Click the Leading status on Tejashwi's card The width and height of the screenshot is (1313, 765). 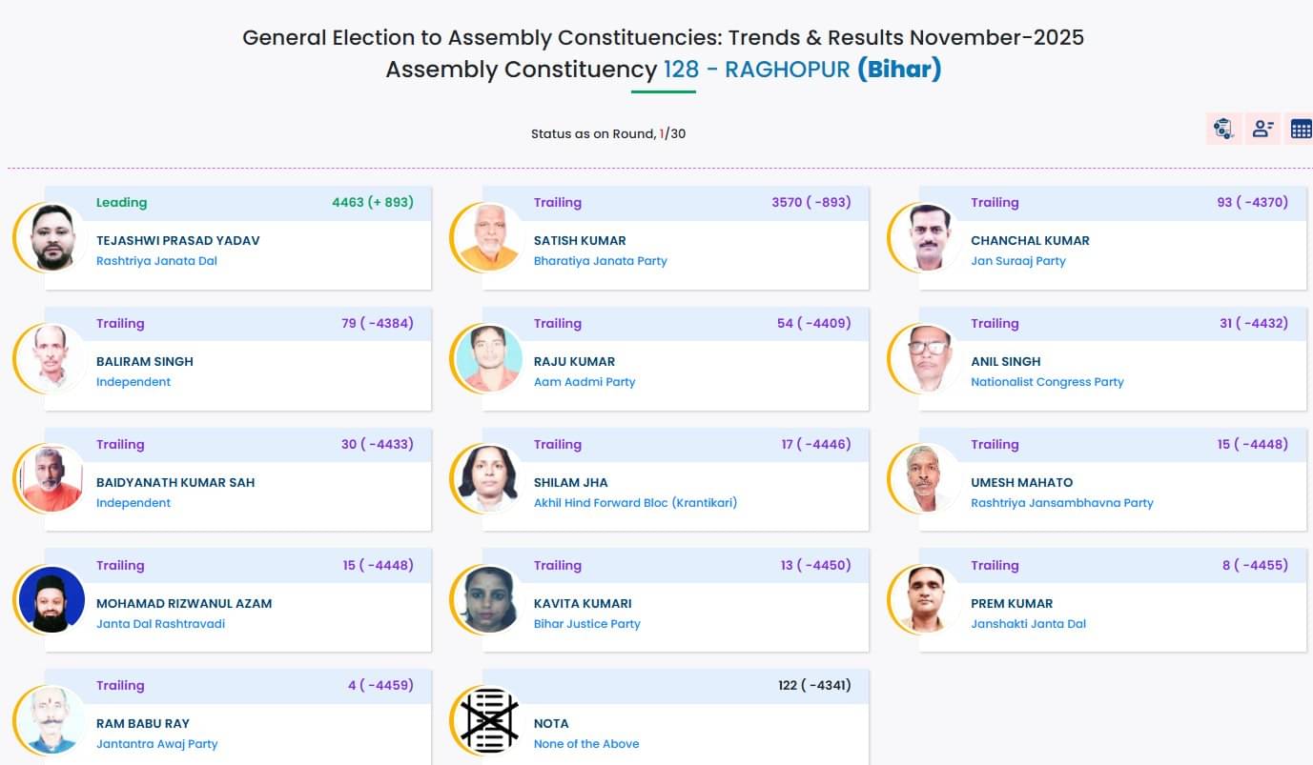click(121, 202)
